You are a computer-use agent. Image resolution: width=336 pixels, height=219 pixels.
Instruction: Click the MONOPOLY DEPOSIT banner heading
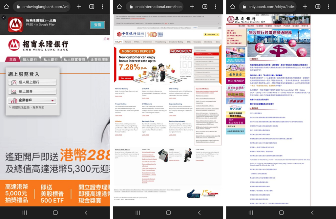[137, 51]
